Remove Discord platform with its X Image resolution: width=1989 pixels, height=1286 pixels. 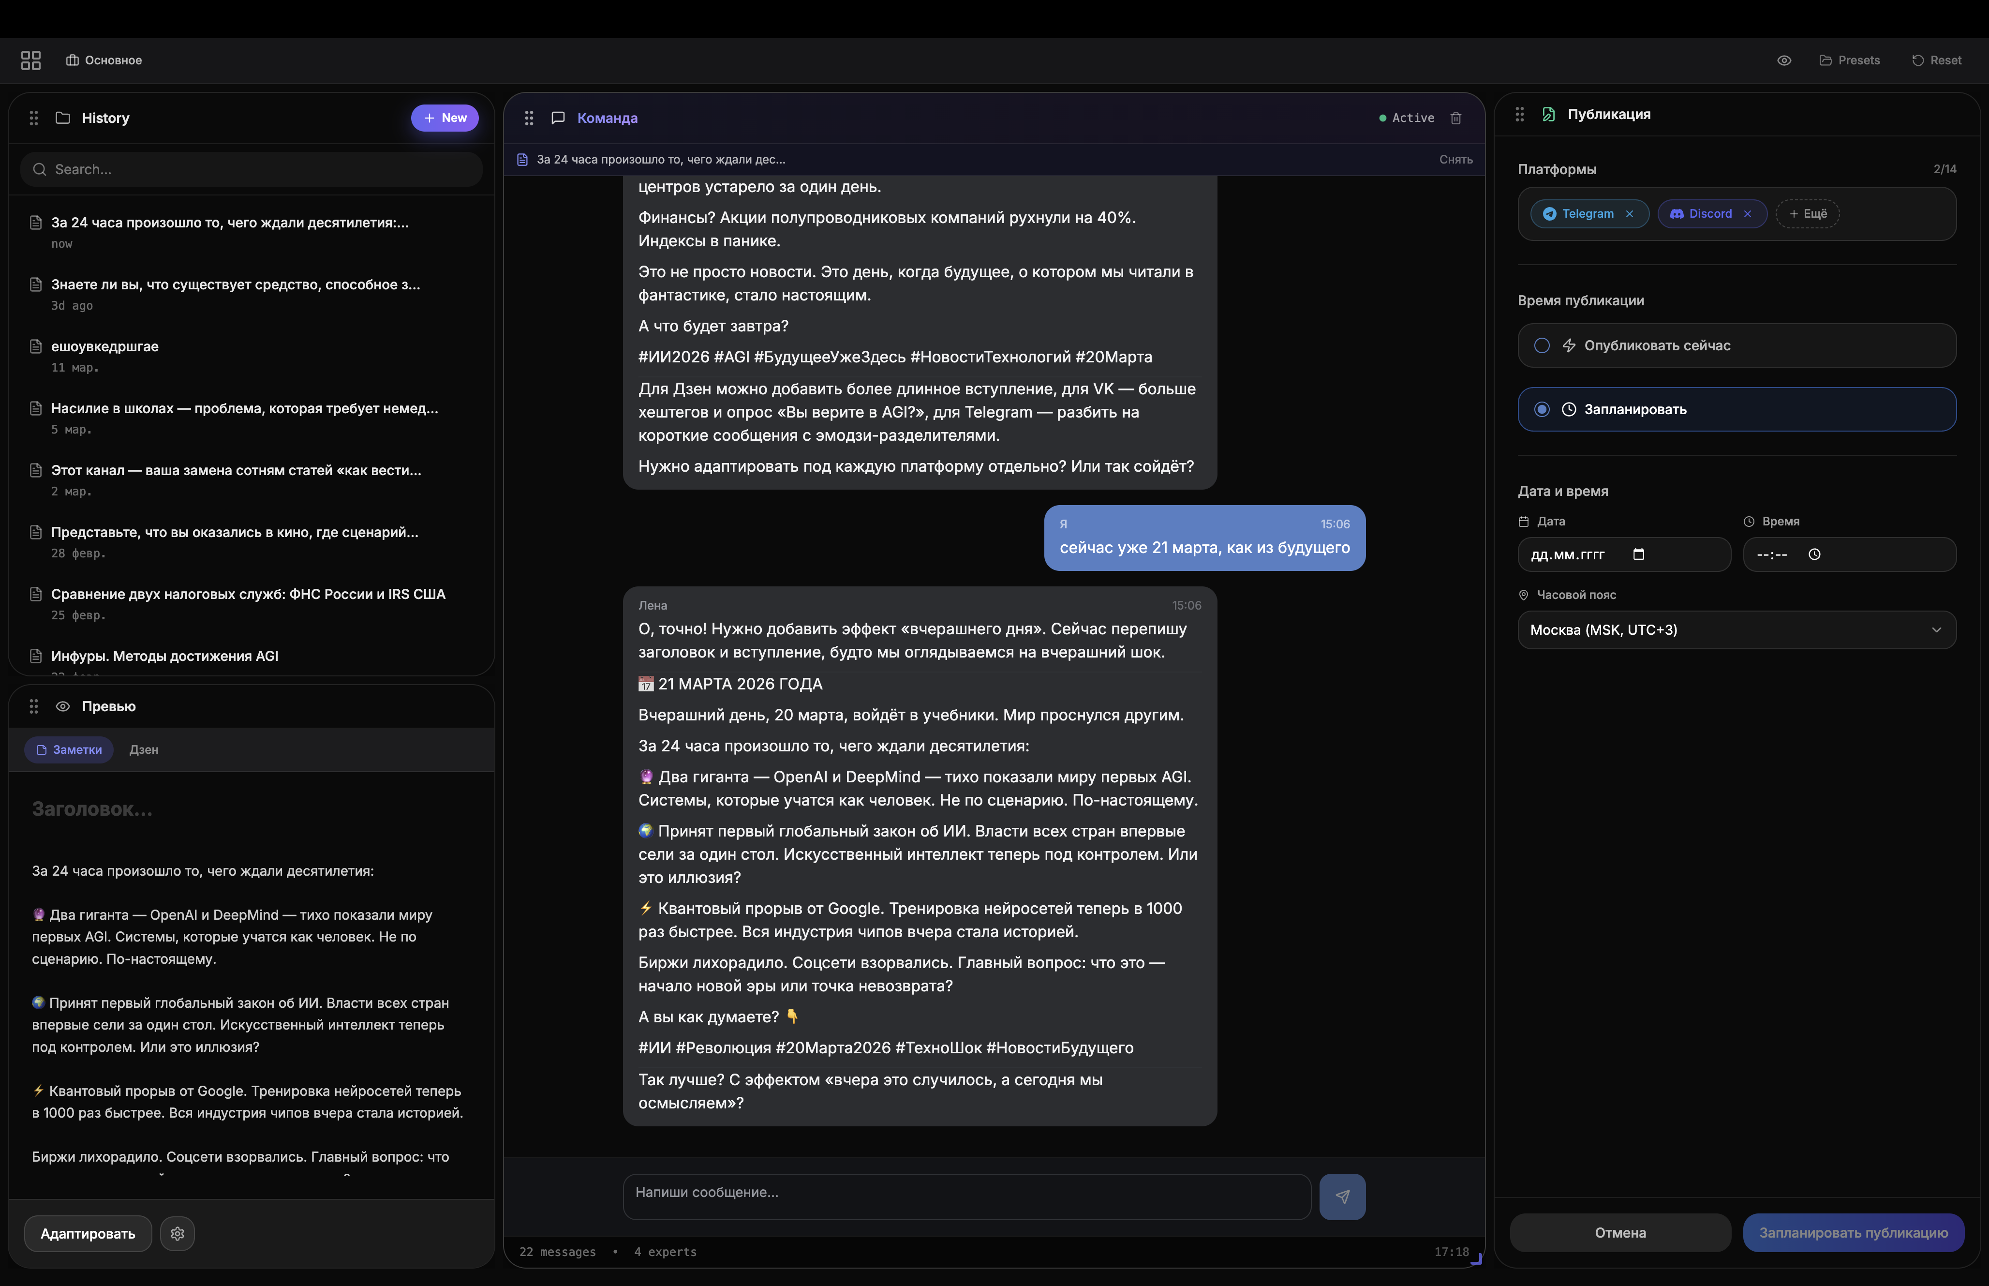tap(1747, 214)
